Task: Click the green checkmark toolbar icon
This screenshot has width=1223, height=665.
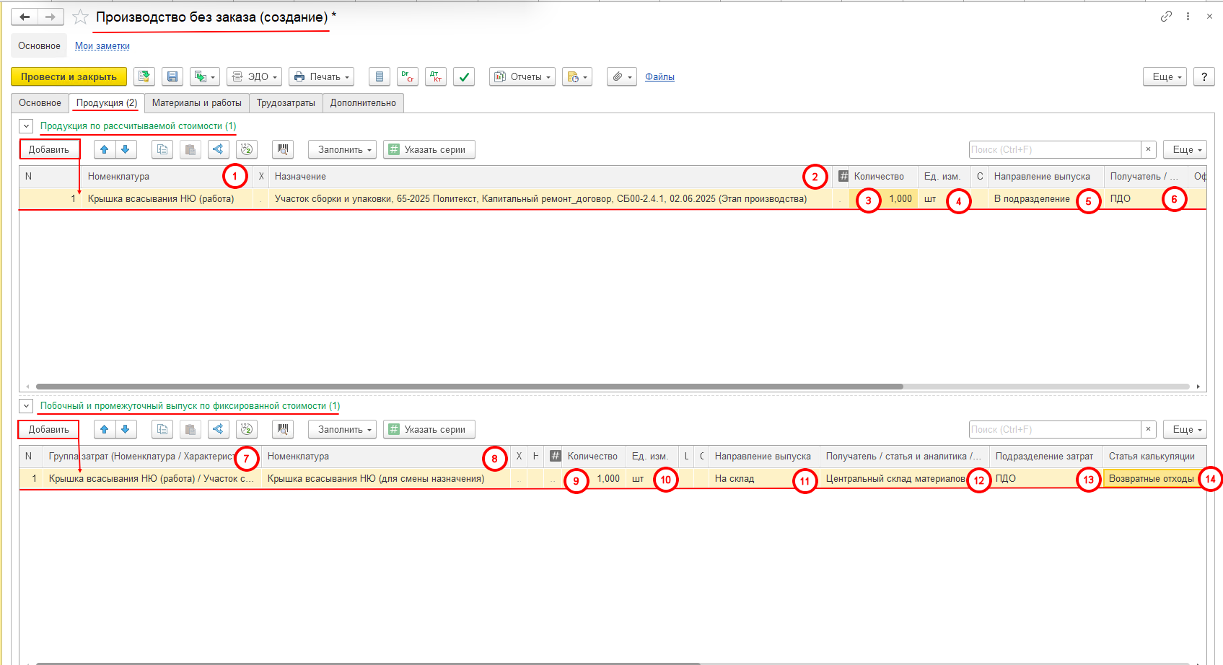Action: coord(464,77)
